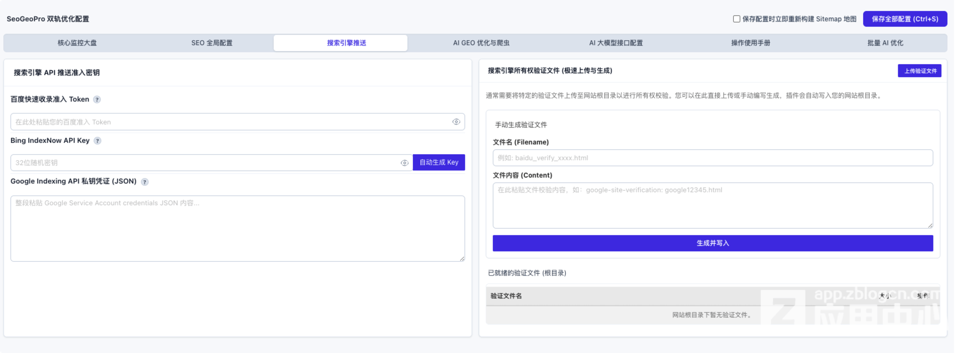This screenshot has height=353, width=959.
Task: Click the 文件名 (Filename) input field
Action: pos(713,158)
